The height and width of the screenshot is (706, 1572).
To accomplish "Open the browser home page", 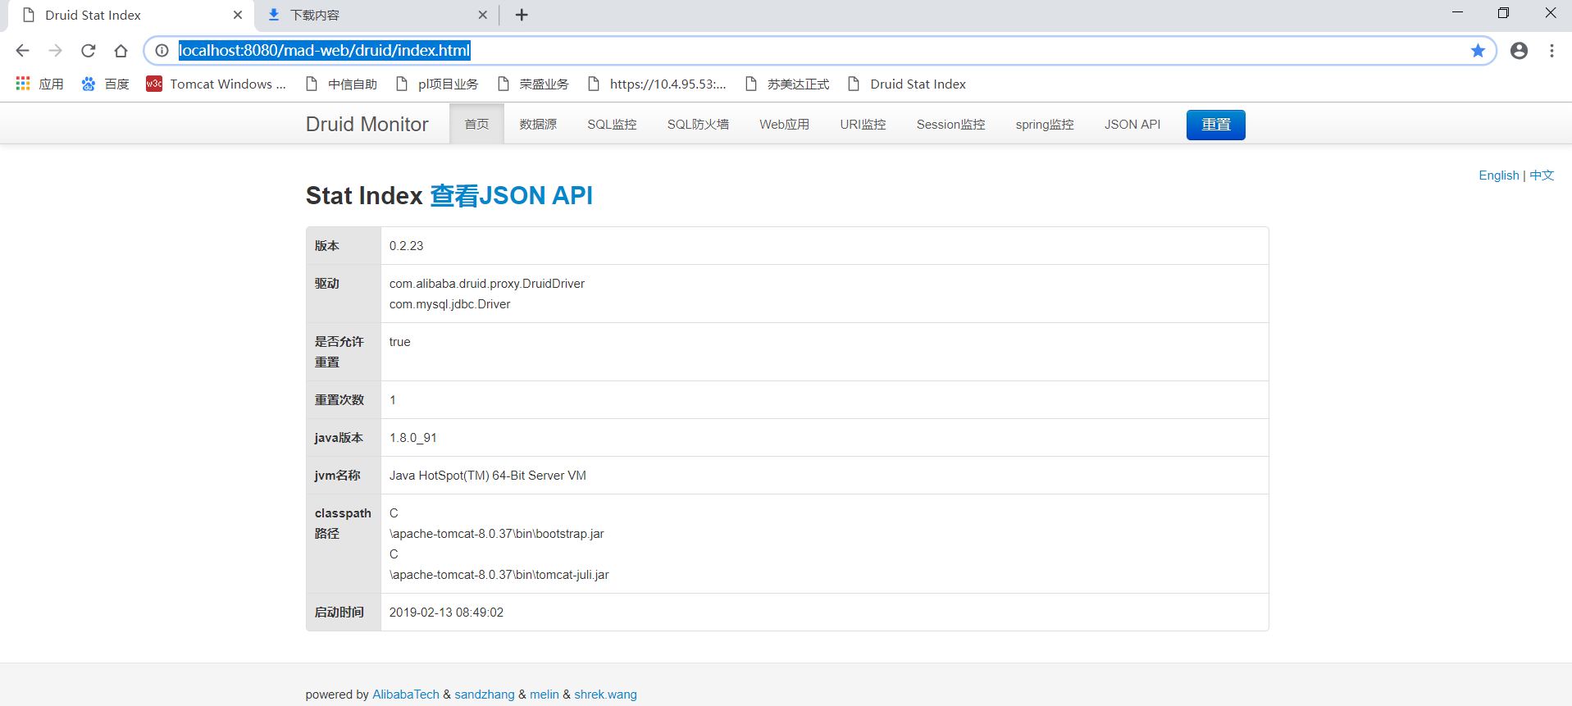I will [121, 51].
